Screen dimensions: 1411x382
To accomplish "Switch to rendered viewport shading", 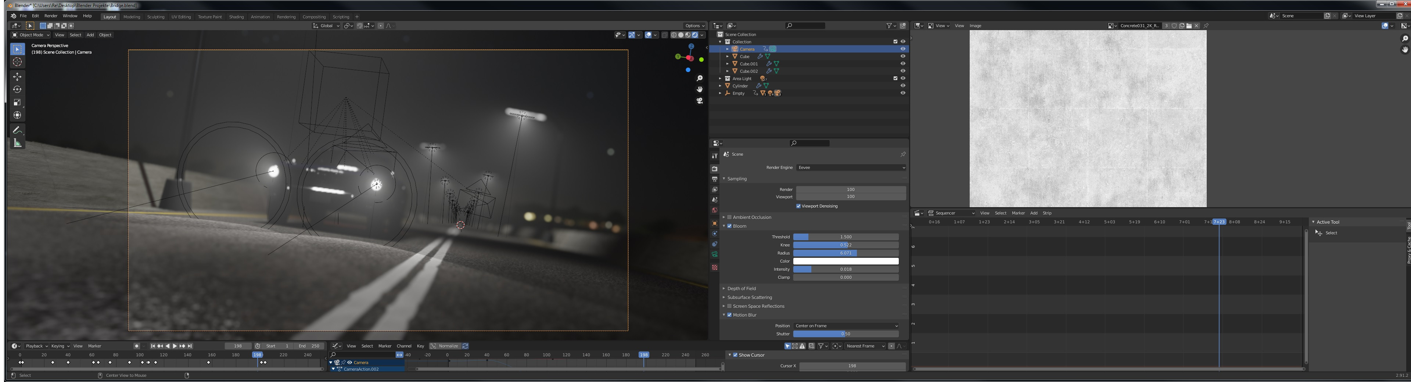I will pos(694,35).
